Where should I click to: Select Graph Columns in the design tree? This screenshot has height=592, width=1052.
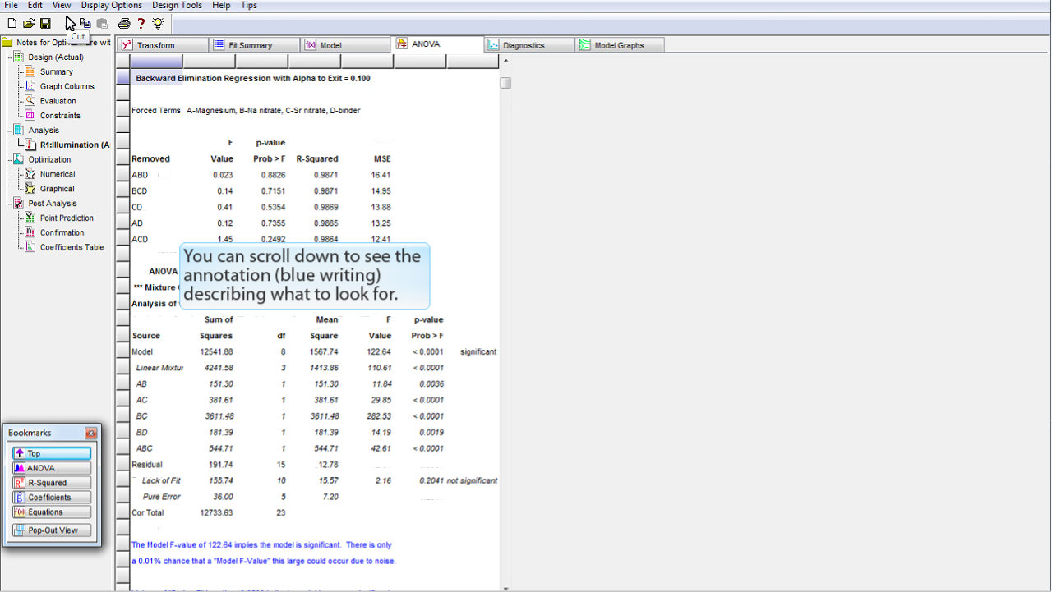(67, 86)
